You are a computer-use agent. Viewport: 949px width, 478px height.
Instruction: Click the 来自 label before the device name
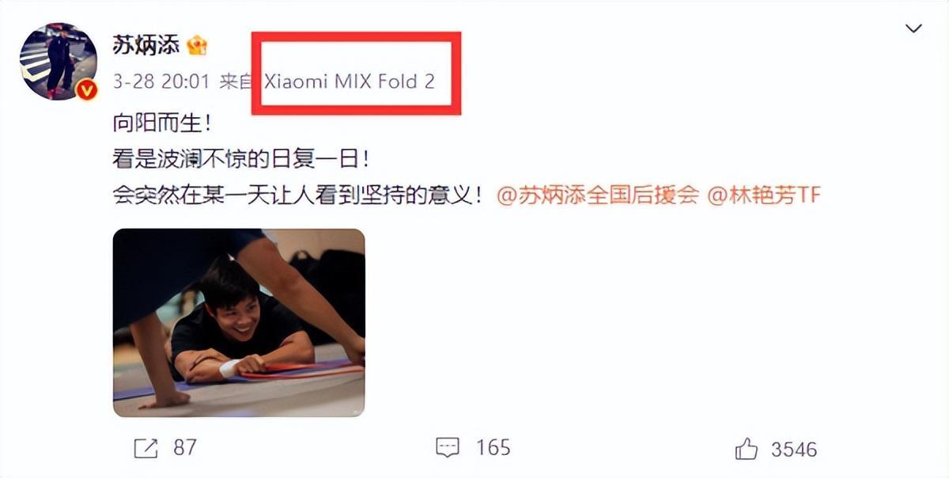[x=236, y=82]
